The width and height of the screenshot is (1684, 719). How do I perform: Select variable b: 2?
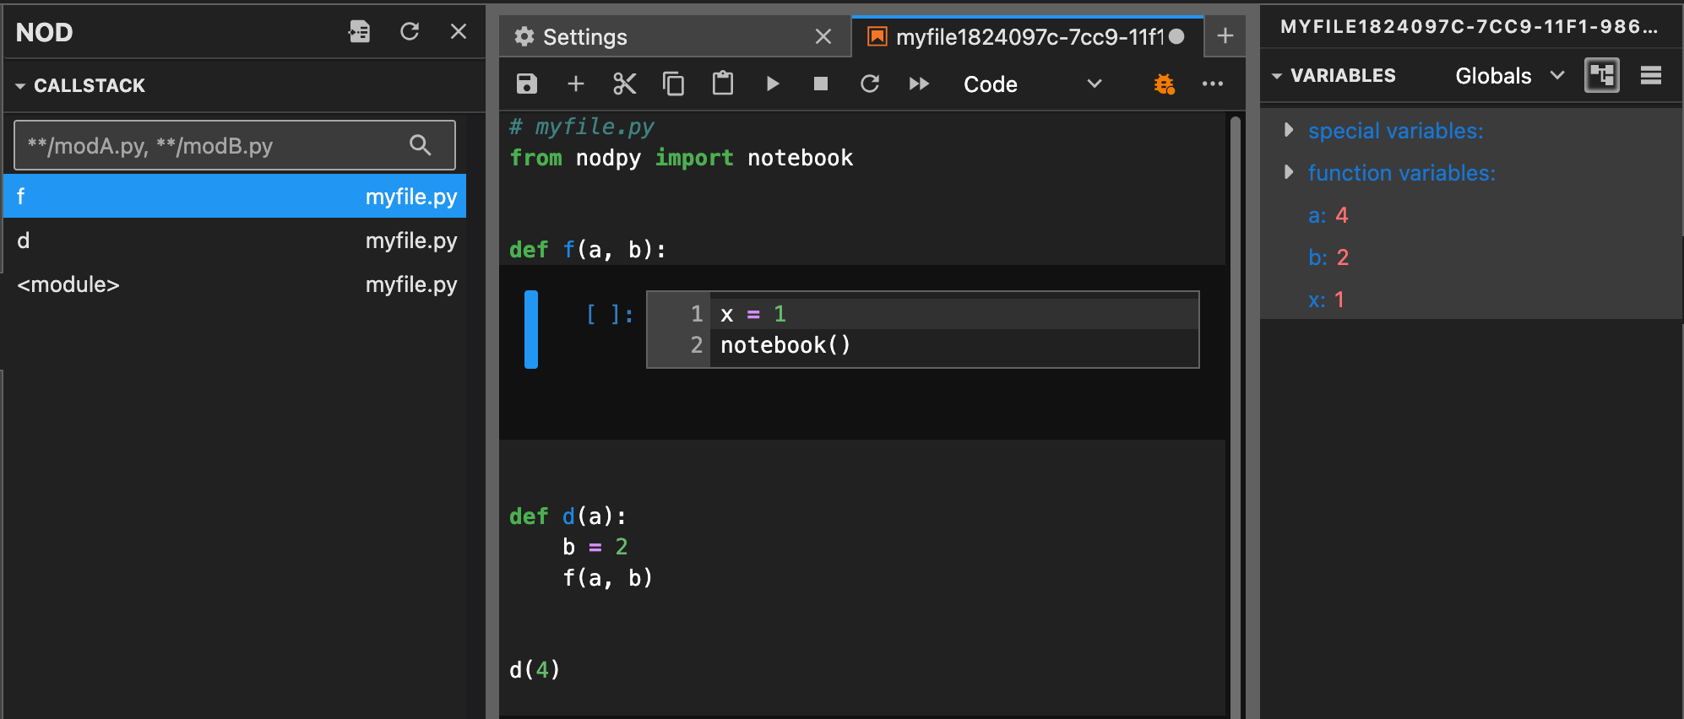(1328, 257)
